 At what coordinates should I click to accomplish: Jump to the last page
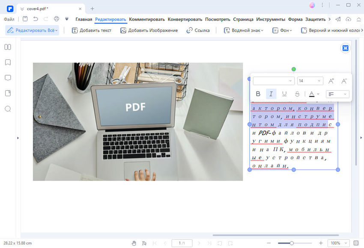(209, 243)
